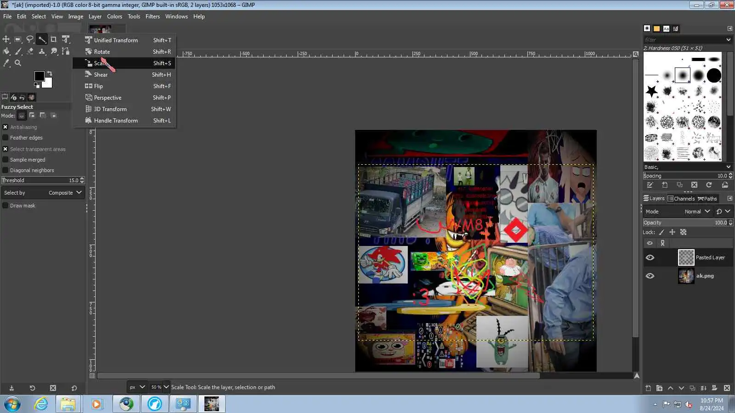This screenshot has width=735, height=413.
Task: Enable the Sample merged option
Action: coord(6,160)
